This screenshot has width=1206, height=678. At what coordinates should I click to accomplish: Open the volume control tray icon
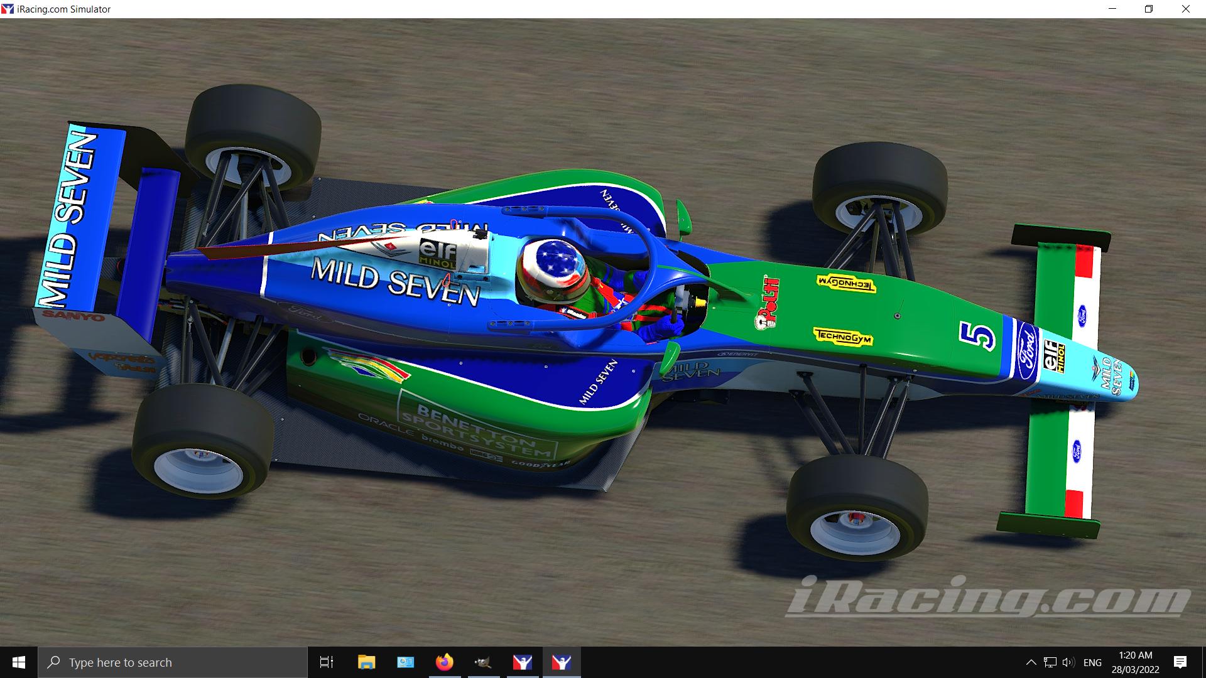coord(1068,662)
